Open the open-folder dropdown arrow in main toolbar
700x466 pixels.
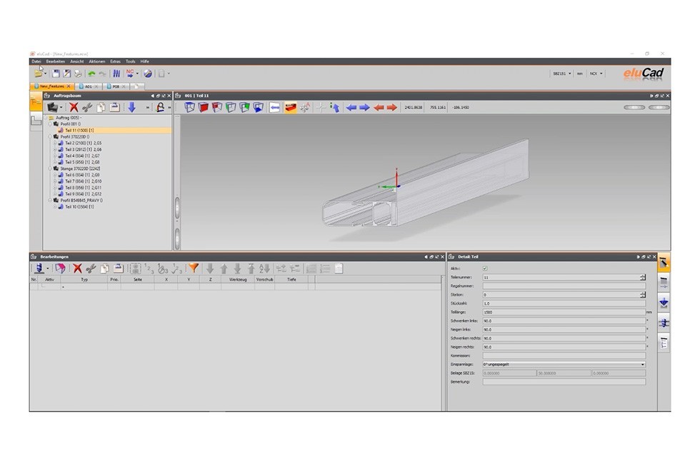click(46, 74)
